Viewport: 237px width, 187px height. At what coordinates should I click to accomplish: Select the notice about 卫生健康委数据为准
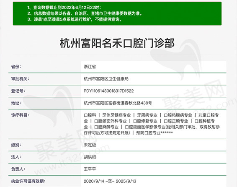click(x=85, y=13)
